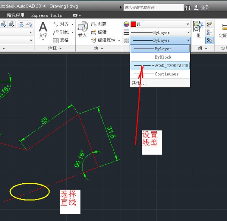Select the Insert block (插入) icon
The image size is (227, 221).
tap(82, 28)
